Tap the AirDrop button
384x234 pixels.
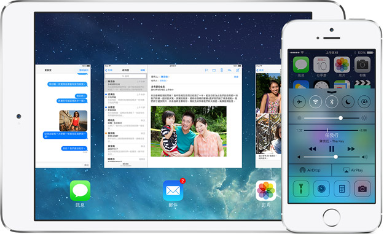(310, 170)
